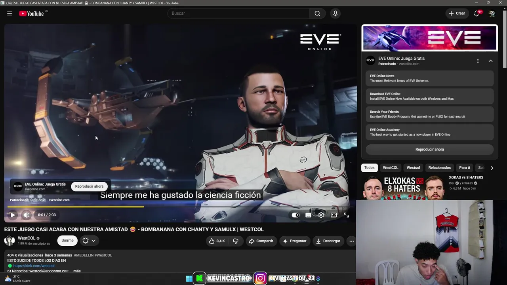The height and width of the screenshot is (285, 507).
Task: Select the Todos filter chip
Action: (370, 168)
